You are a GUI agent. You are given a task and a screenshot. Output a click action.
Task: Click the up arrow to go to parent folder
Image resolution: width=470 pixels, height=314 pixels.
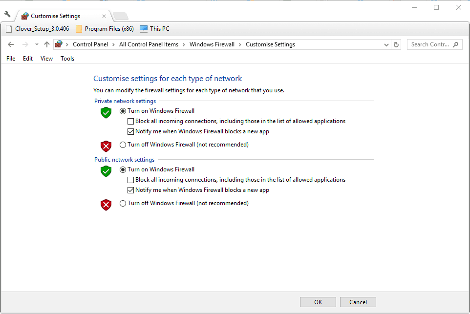coord(46,44)
